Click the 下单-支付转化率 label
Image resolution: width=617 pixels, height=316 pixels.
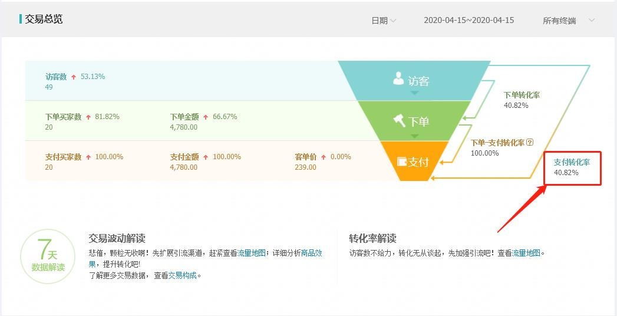[498, 143]
